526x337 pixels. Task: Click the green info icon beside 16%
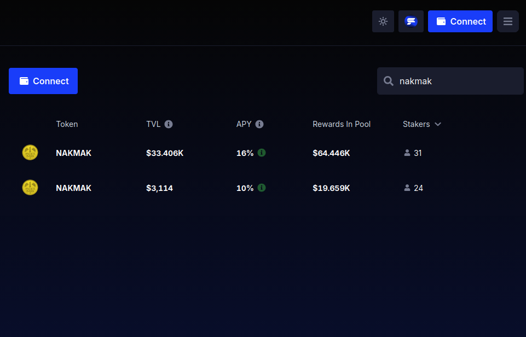point(262,153)
